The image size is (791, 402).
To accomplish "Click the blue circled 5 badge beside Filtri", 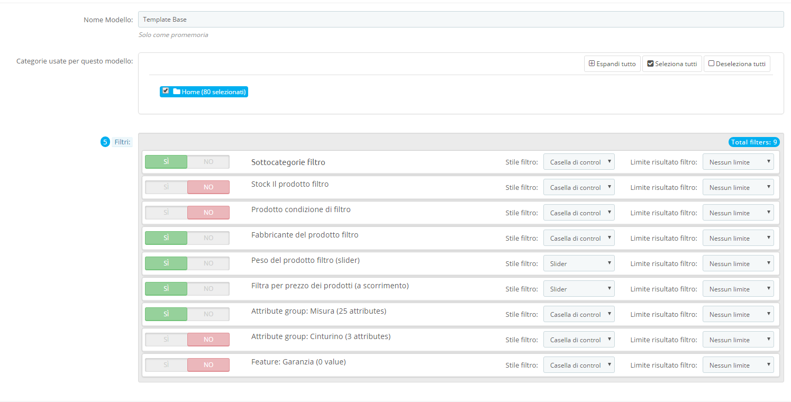I will tap(105, 142).
